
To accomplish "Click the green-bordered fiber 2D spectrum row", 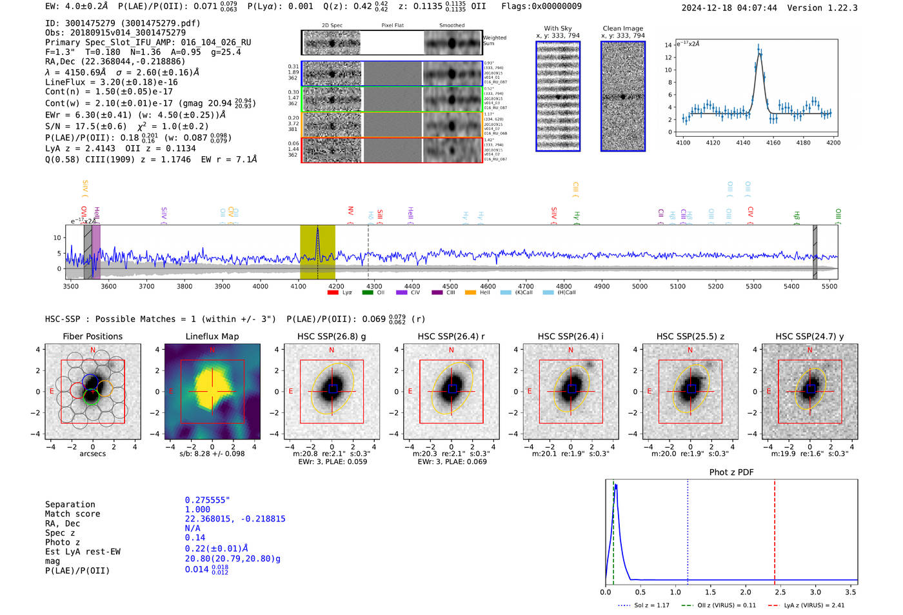I will click(x=392, y=99).
